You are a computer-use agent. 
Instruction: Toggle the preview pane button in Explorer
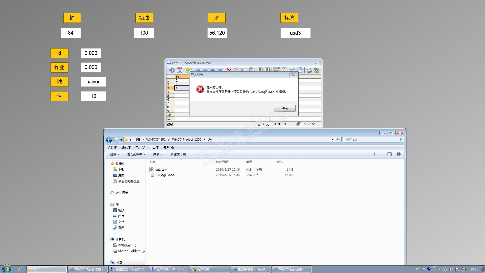tap(389, 154)
